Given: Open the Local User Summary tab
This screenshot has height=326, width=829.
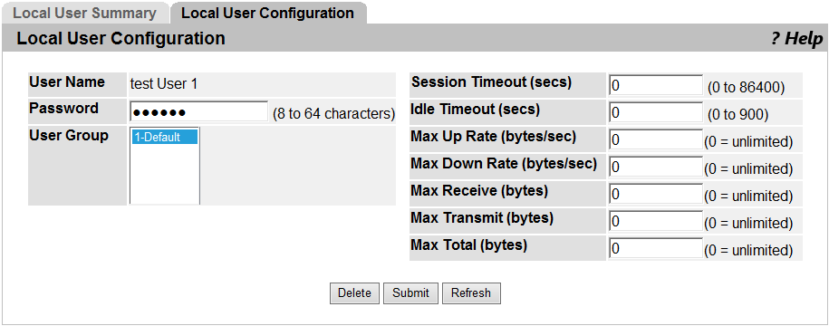Looking at the screenshot, I should 84,14.
